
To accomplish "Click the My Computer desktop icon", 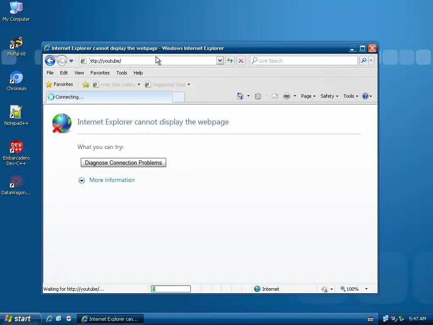I will (x=16, y=11).
